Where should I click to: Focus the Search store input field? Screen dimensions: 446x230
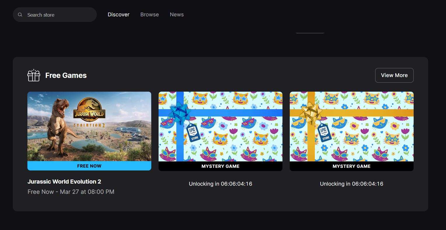coord(55,15)
